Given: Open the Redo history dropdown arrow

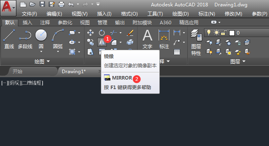Looking at the screenshot, I should [92, 4].
